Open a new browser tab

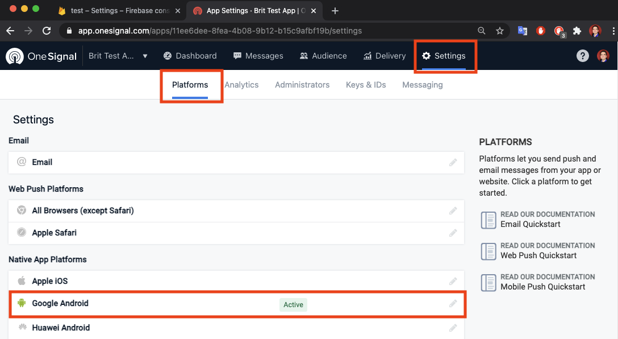pyautogui.click(x=335, y=11)
